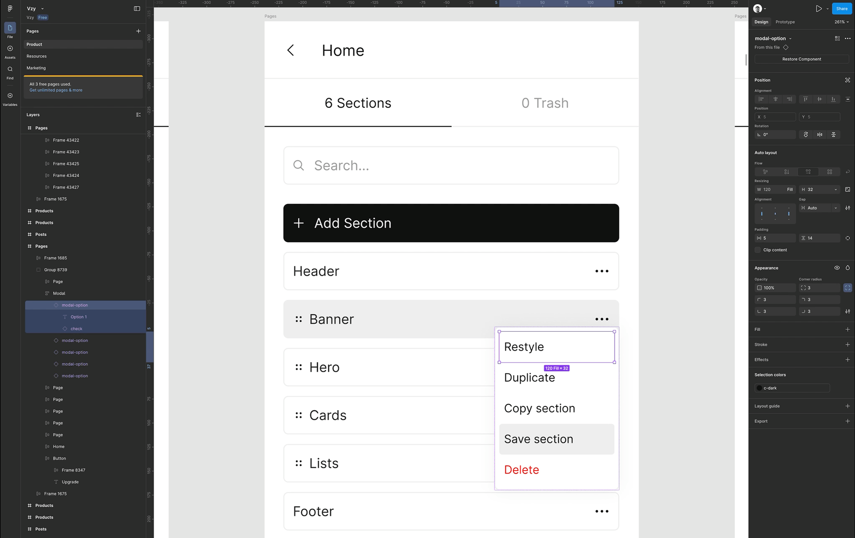Select the Resources page
This screenshot has height=538, width=855.
coord(37,56)
